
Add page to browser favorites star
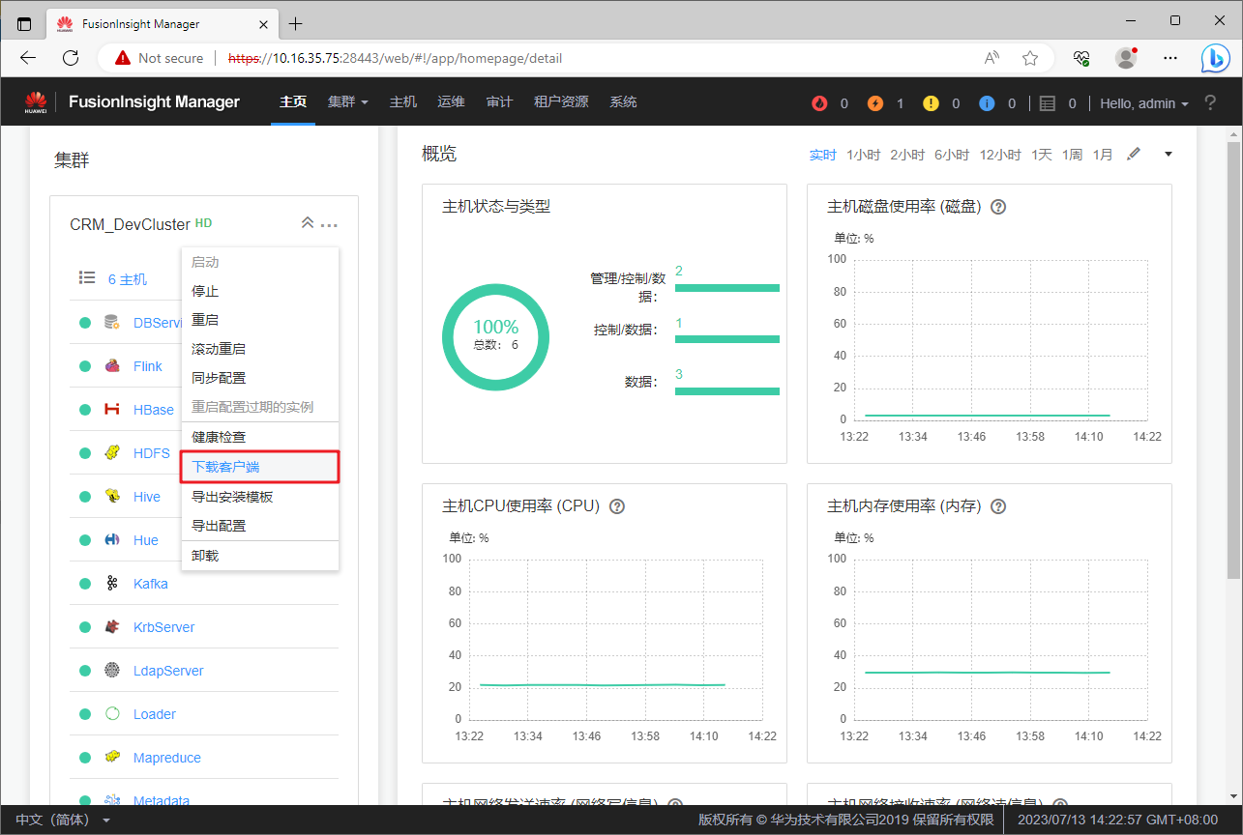[x=1030, y=58]
